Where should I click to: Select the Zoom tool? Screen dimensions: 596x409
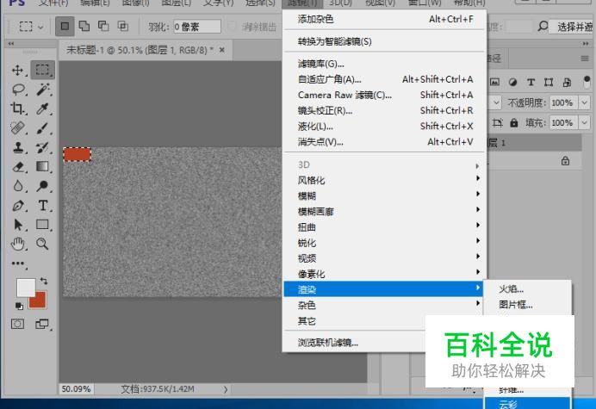(x=42, y=244)
